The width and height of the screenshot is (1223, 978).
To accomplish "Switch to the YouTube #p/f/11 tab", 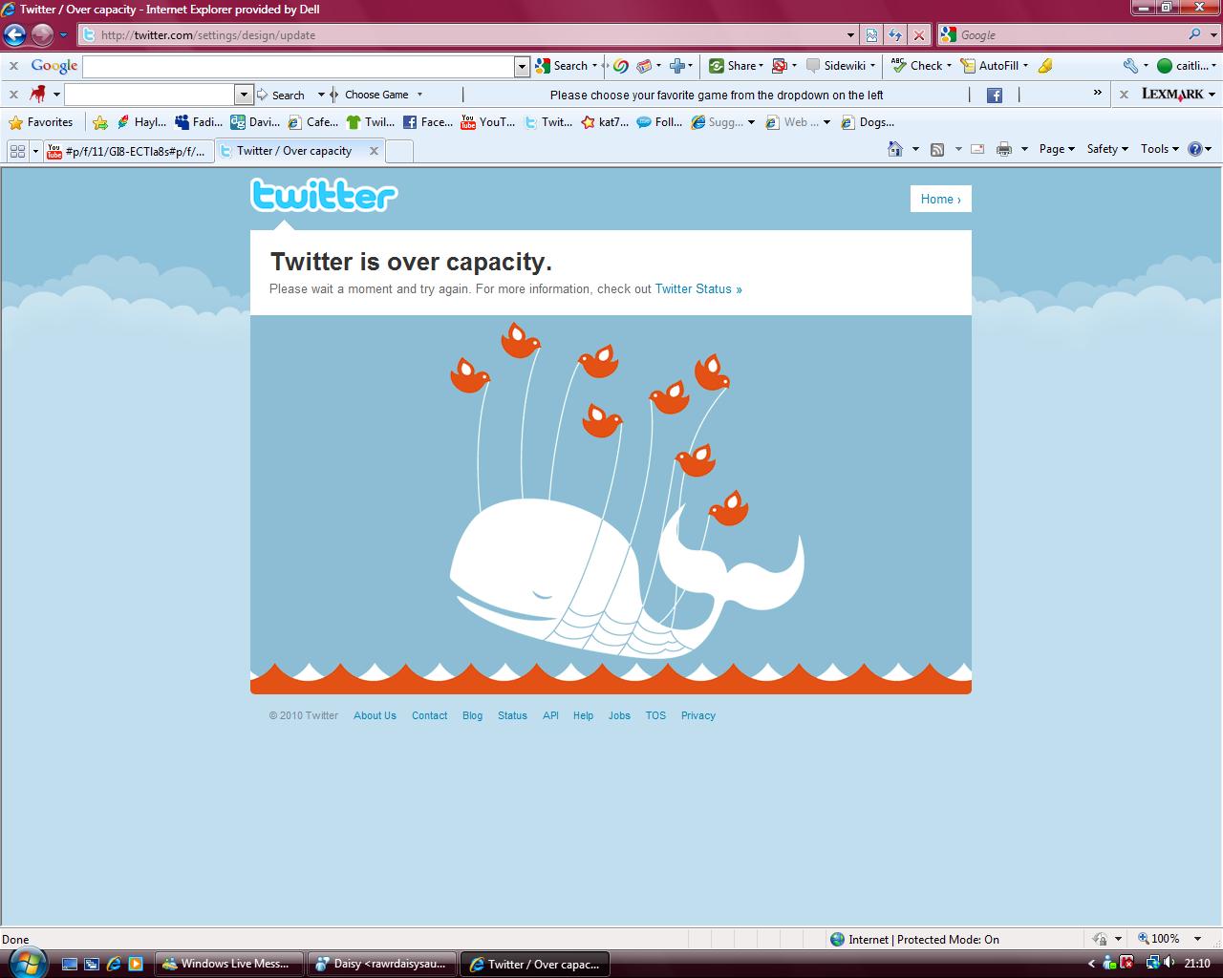I will (128, 151).
